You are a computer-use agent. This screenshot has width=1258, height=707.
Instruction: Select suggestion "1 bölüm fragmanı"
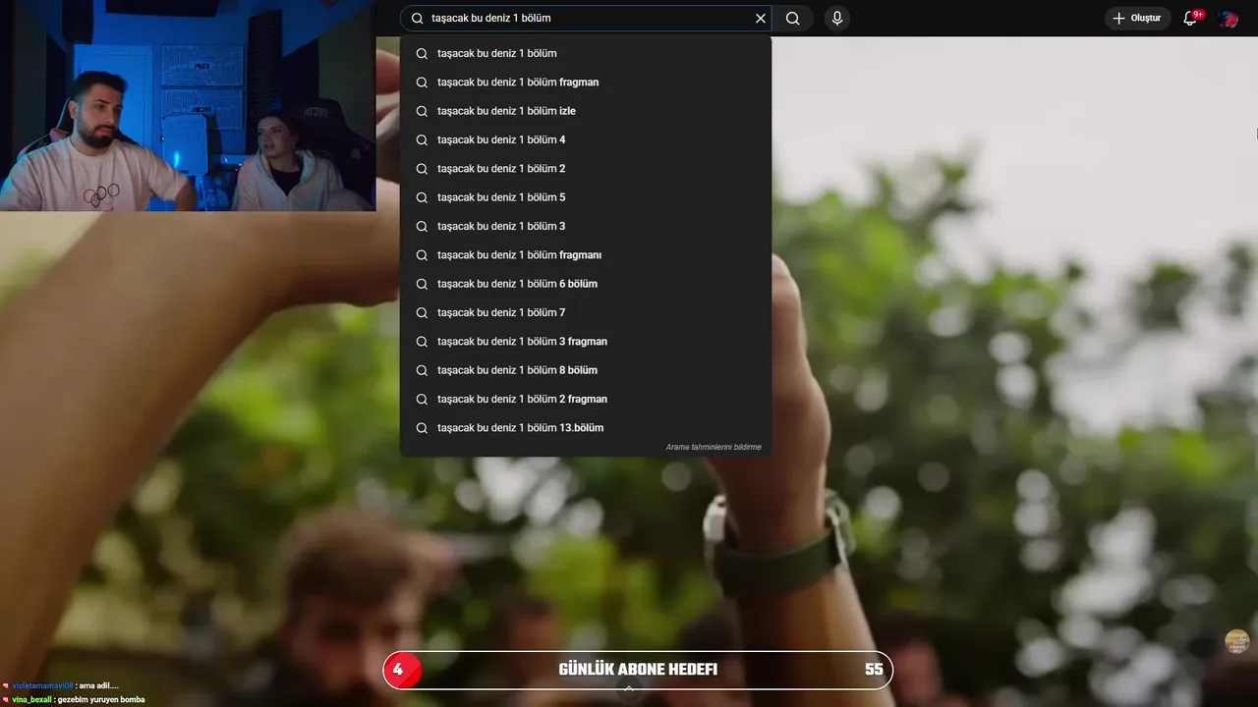click(x=586, y=255)
